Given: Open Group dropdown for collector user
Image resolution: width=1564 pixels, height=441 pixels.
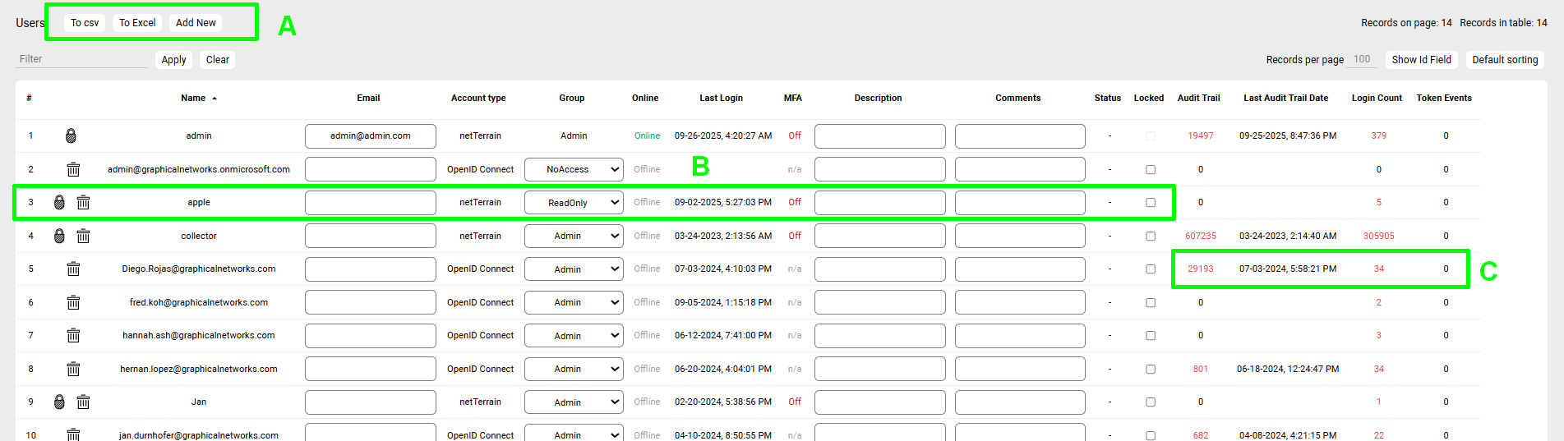Looking at the screenshot, I should coord(574,237).
